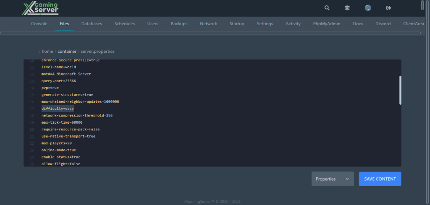
Task: Open the Schedules tab
Action: 124,24
